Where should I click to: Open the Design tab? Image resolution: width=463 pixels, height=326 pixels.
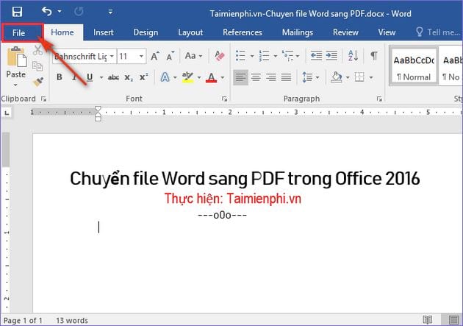(146, 32)
